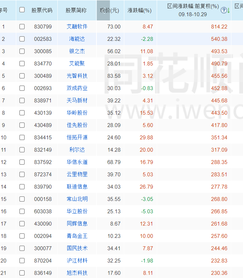Select checkbox in the 银之杰 row
Image resolution: width=243 pixels, height=278 pixels.
[22, 51]
